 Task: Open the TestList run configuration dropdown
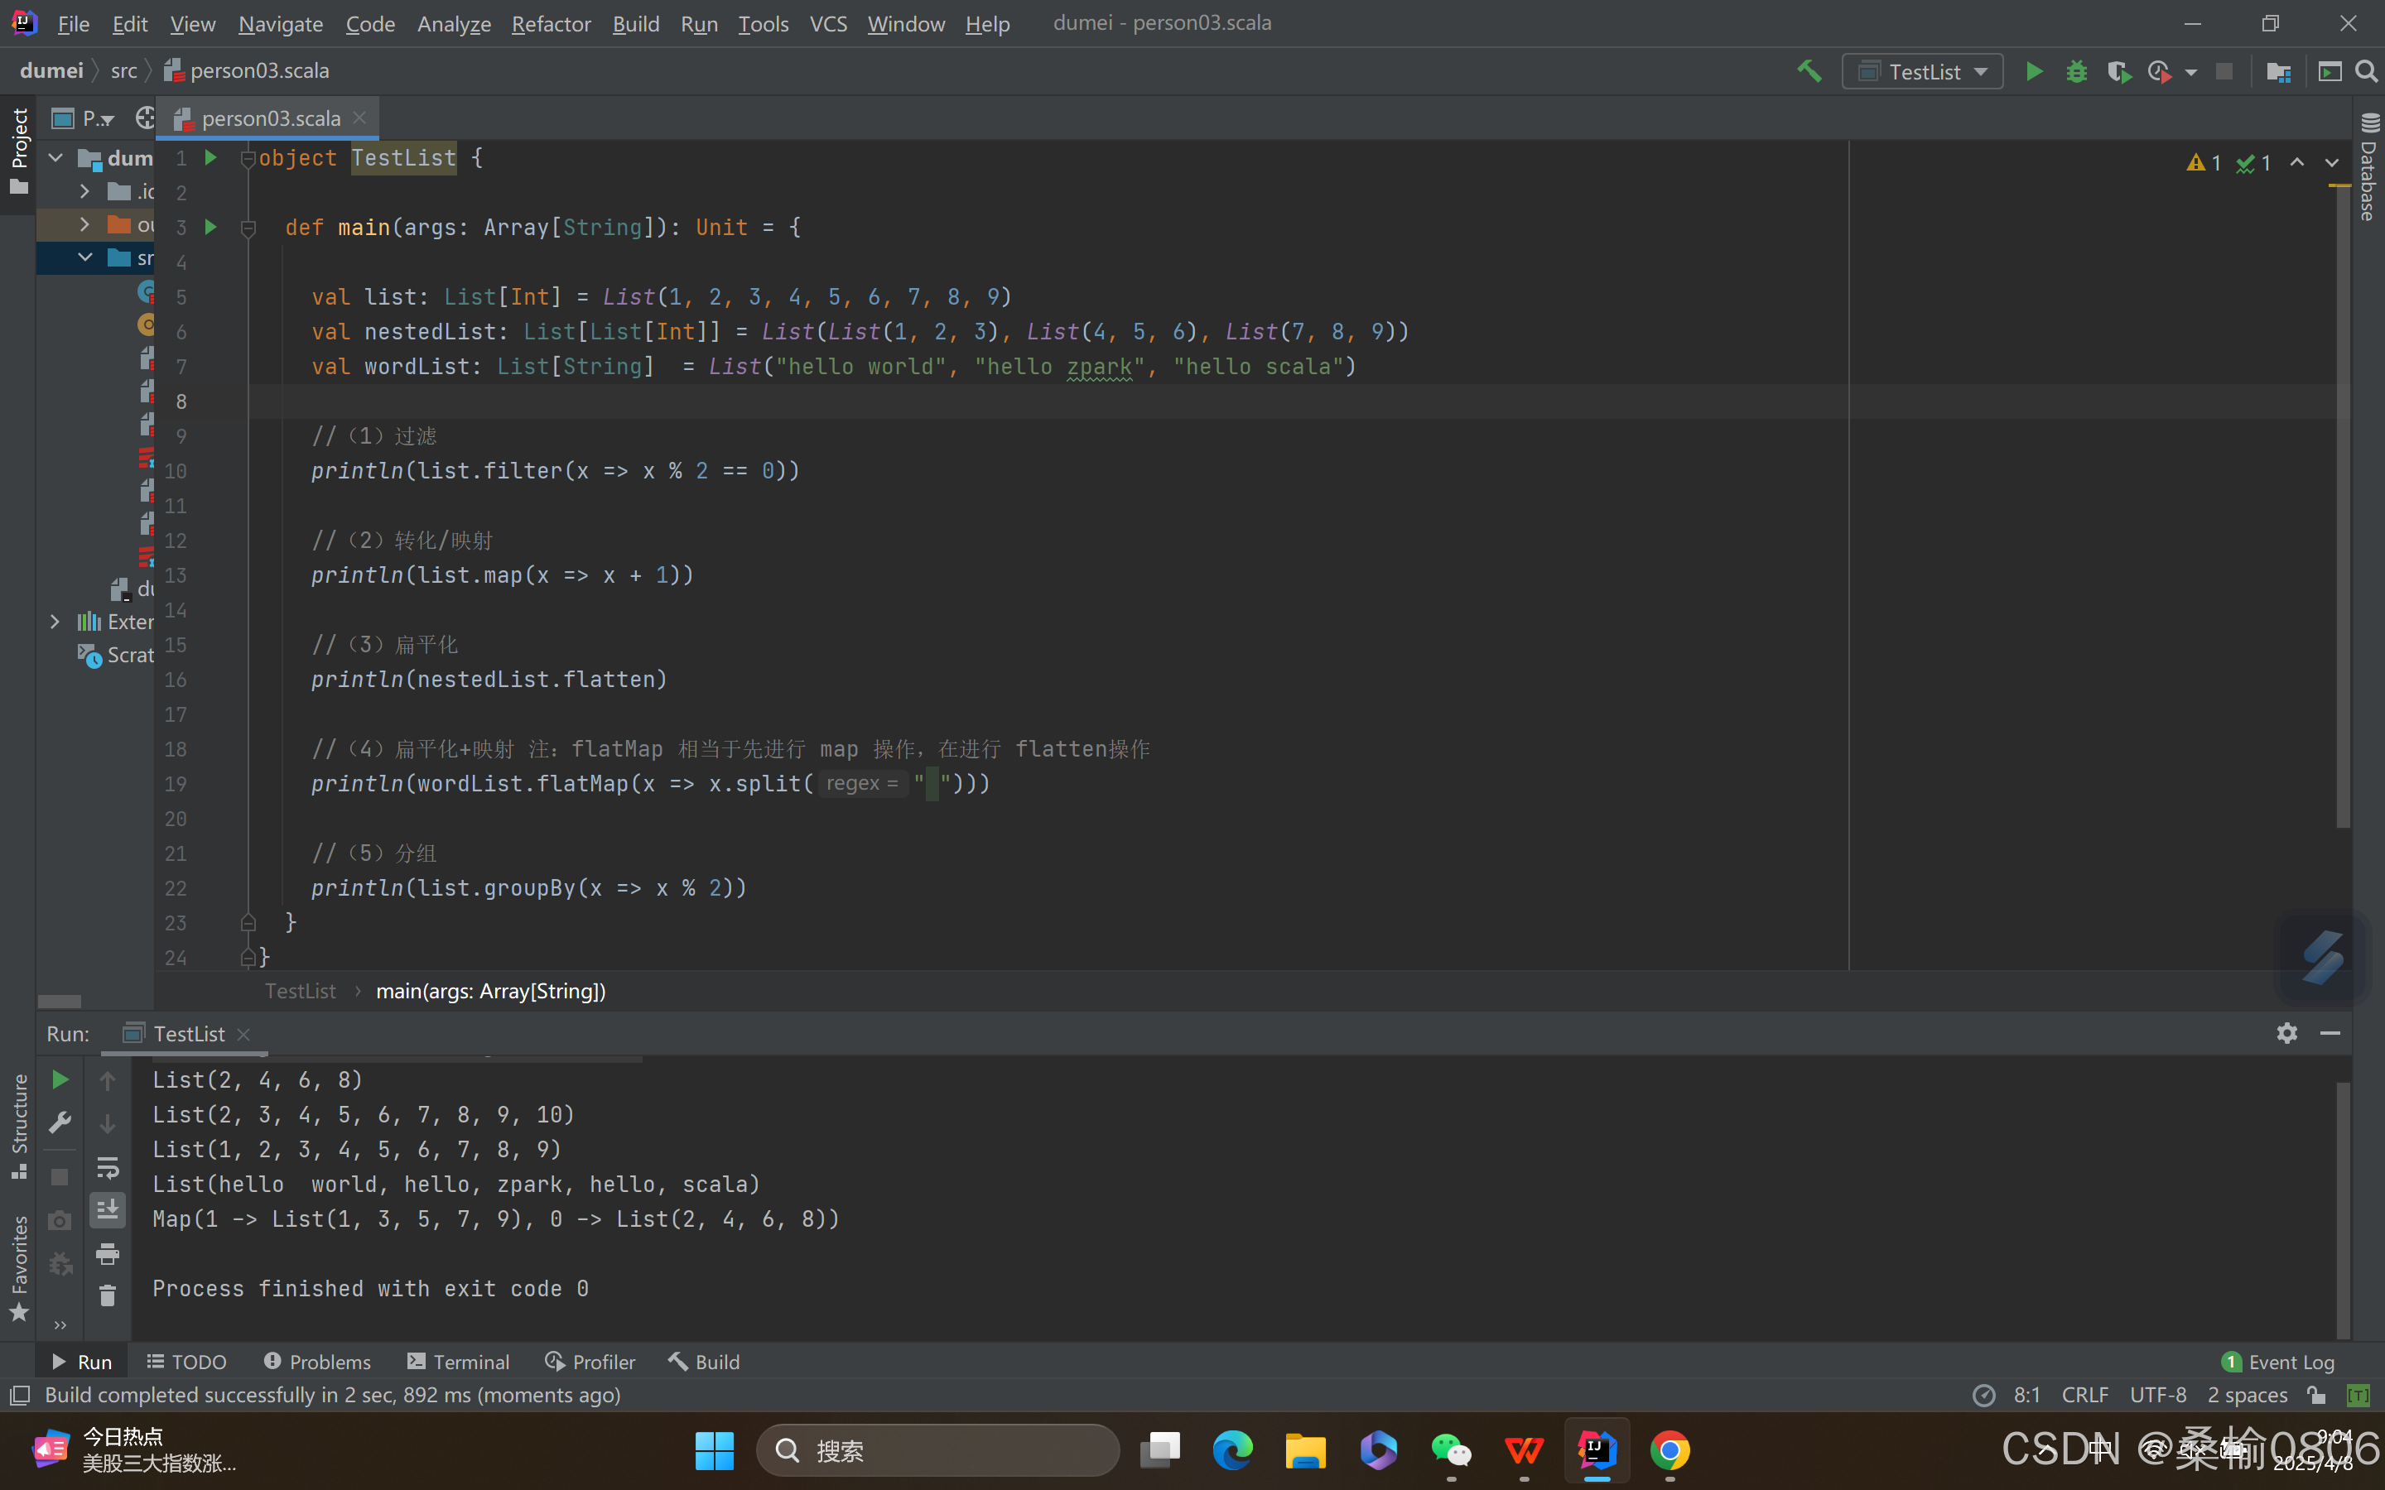coord(1922,72)
